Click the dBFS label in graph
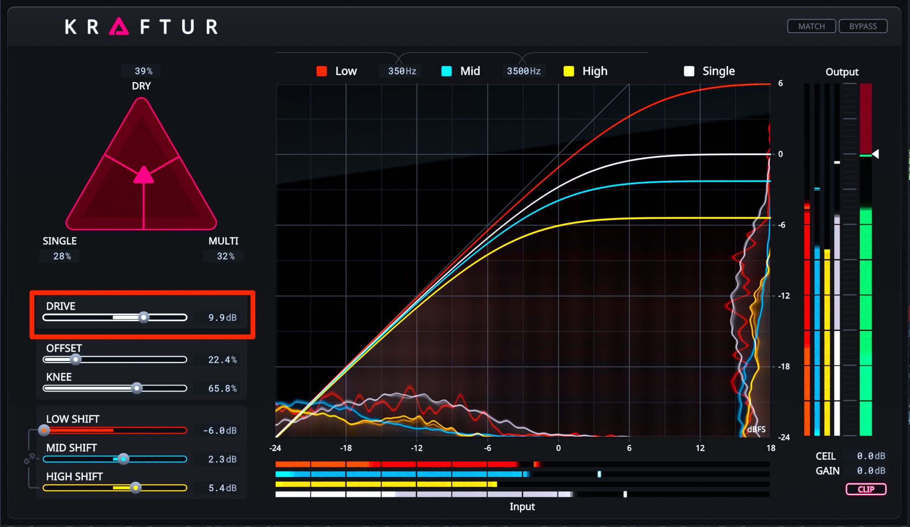Viewport: 910px width, 527px height. [x=756, y=430]
